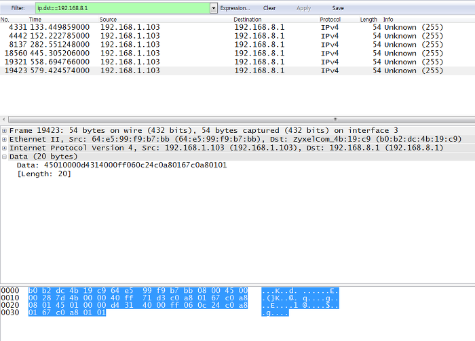Click source 192.168.1.103 in packet 18560 row
The height and width of the screenshot is (341, 475).
point(130,54)
